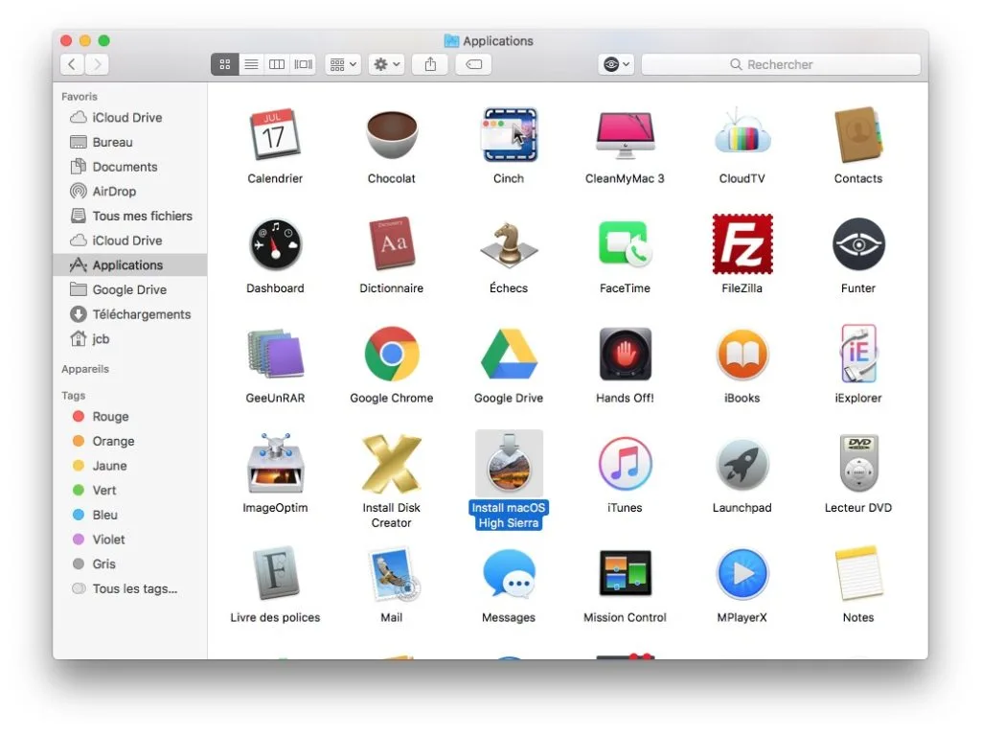Image resolution: width=981 pixels, height=735 pixels.
Task: Open the FaceTime app icon
Action: 625,244
